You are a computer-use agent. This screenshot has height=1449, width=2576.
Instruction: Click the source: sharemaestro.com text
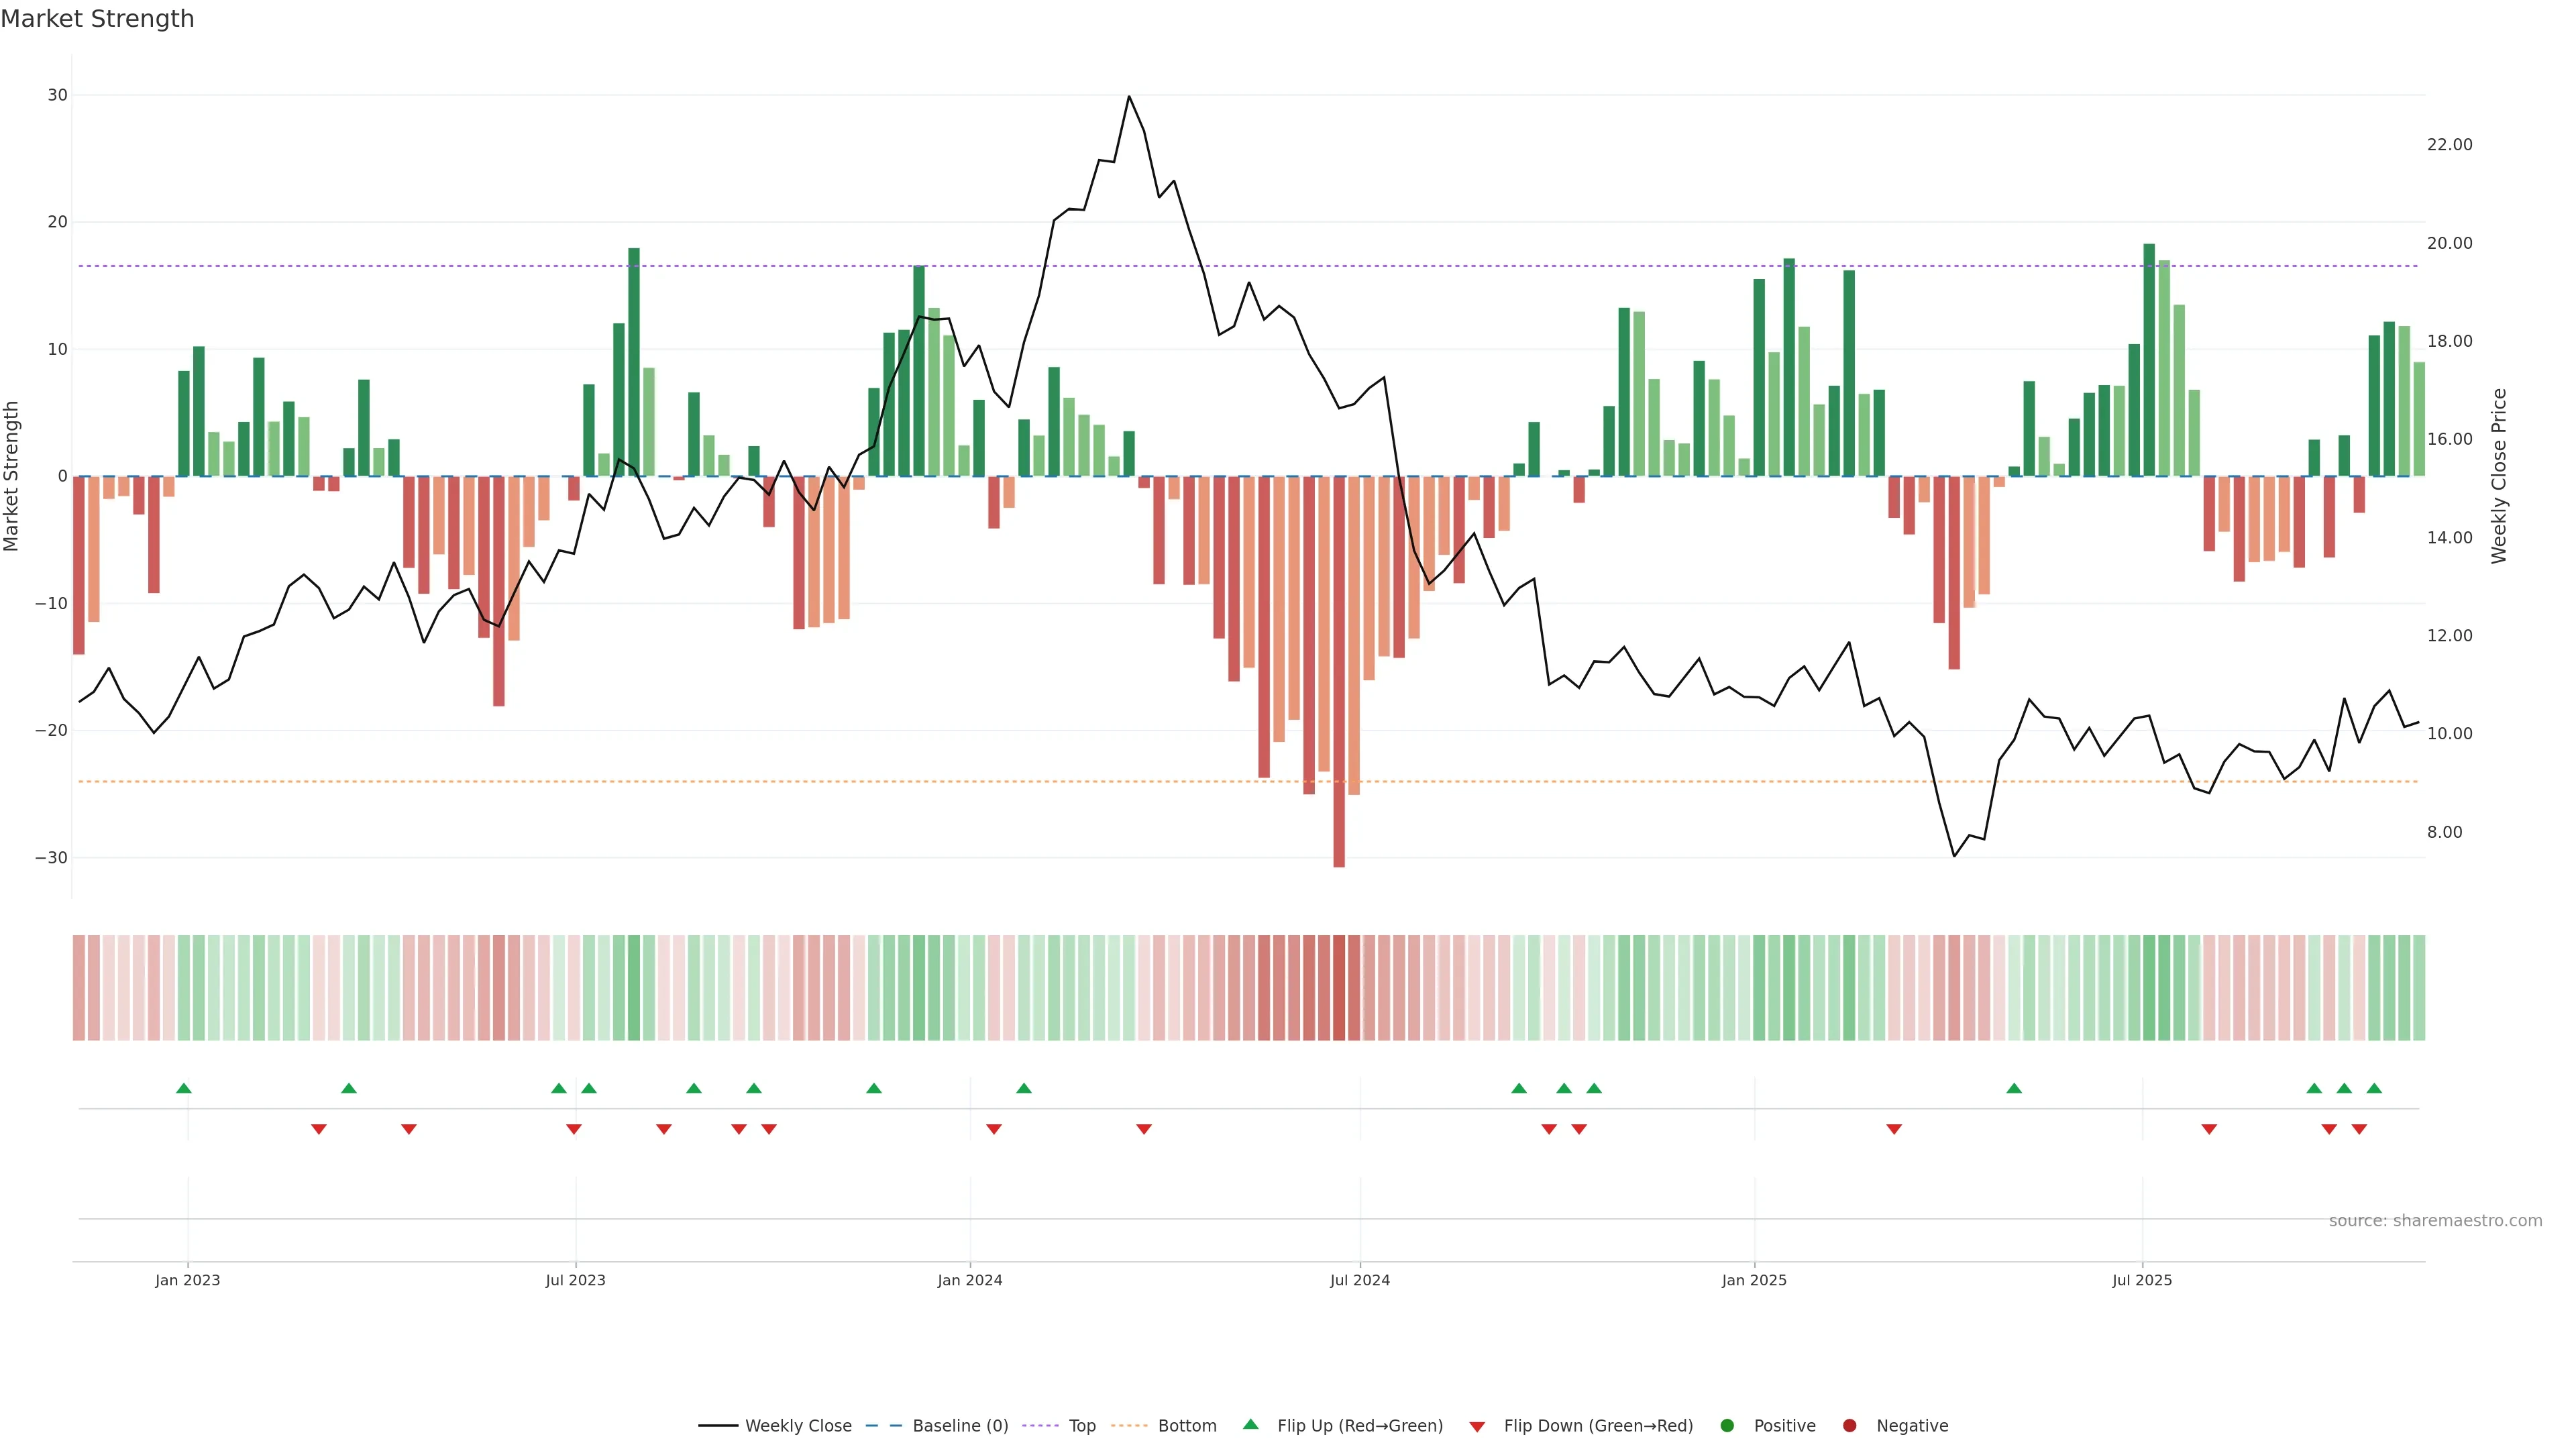point(2435,1220)
